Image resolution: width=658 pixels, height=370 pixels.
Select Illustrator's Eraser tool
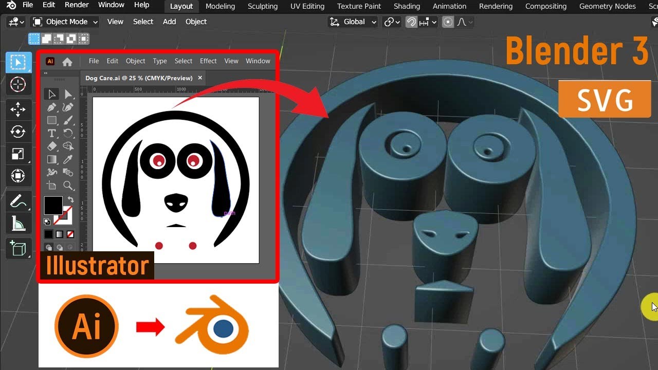tap(52, 146)
